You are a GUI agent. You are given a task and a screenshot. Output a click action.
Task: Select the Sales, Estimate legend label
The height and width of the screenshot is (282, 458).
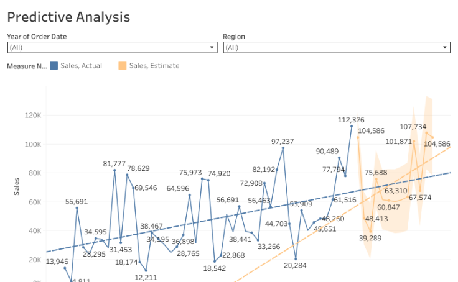click(154, 65)
